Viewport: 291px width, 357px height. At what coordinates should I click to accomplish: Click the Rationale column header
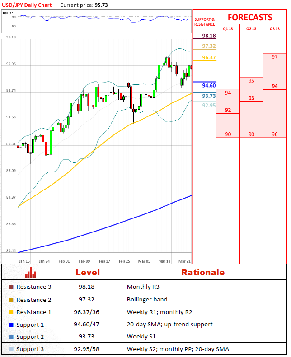point(203,272)
